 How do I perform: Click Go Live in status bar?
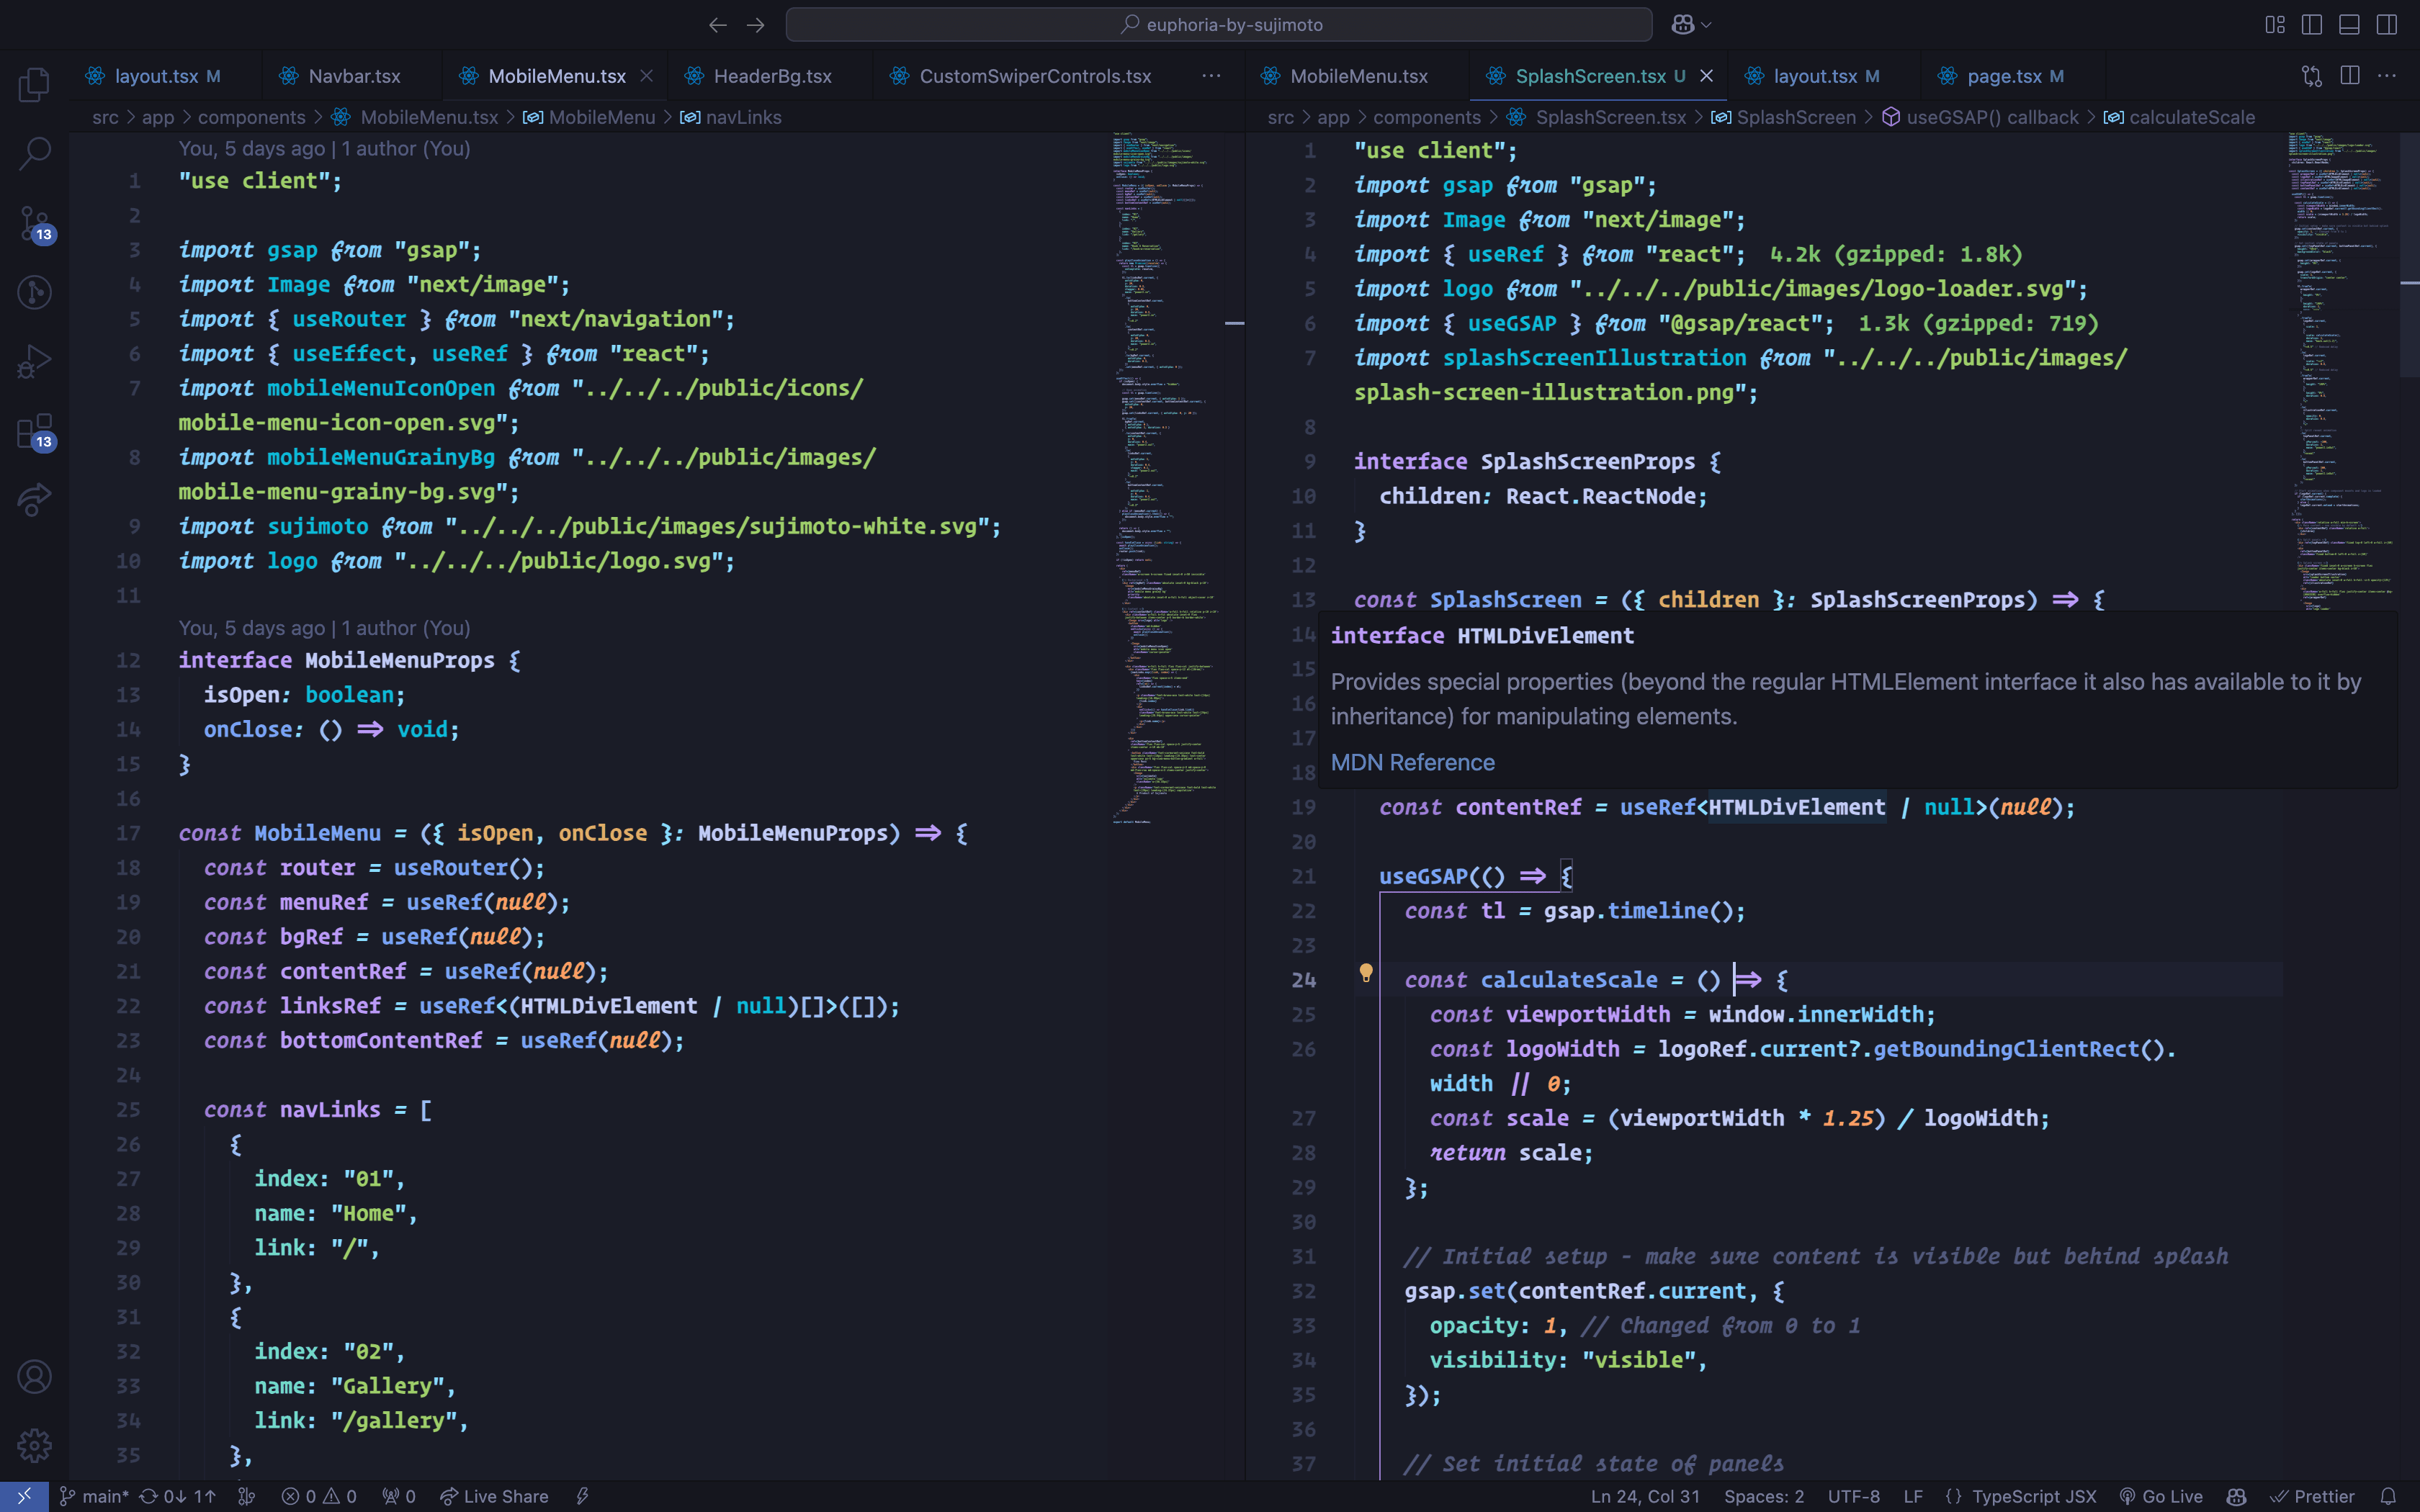click(x=2161, y=1496)
